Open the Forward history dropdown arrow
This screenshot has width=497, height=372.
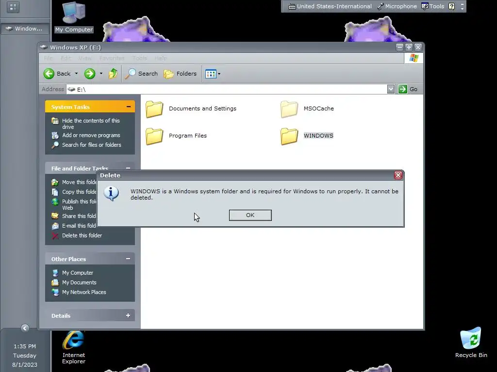pos(101,74)
